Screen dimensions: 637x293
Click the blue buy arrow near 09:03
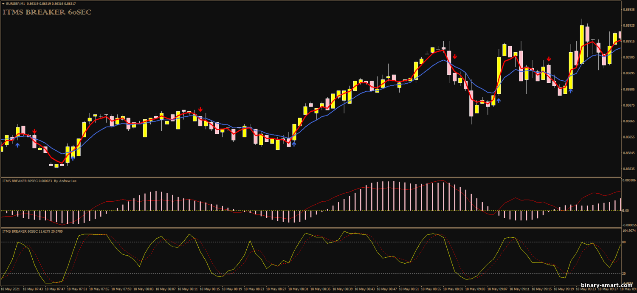point(499,101)
